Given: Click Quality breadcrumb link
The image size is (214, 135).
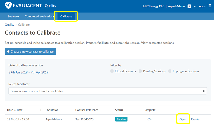Looking at the screenshot, I should pos(9,25).
